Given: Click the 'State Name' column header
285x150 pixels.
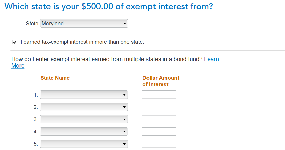Looking at the screenshot, I should (x=55, y=78).
